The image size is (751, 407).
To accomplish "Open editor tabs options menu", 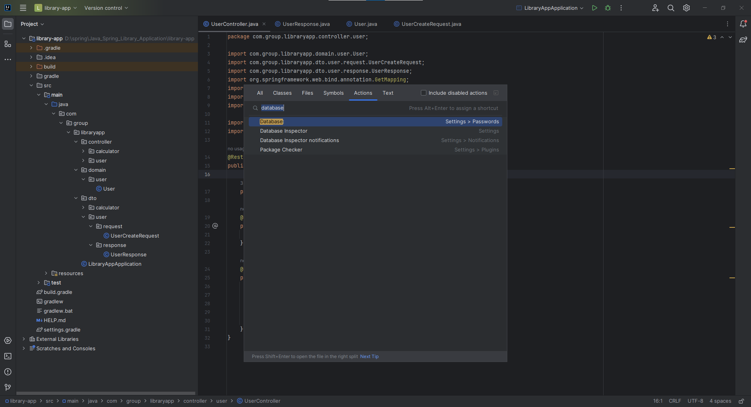I will click(x=728, y=24).
